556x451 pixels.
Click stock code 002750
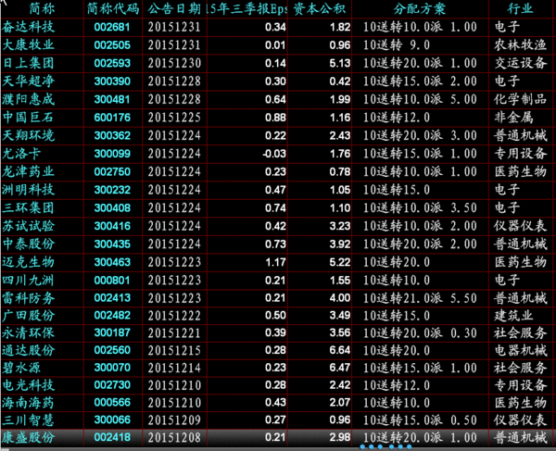point(112,172)
